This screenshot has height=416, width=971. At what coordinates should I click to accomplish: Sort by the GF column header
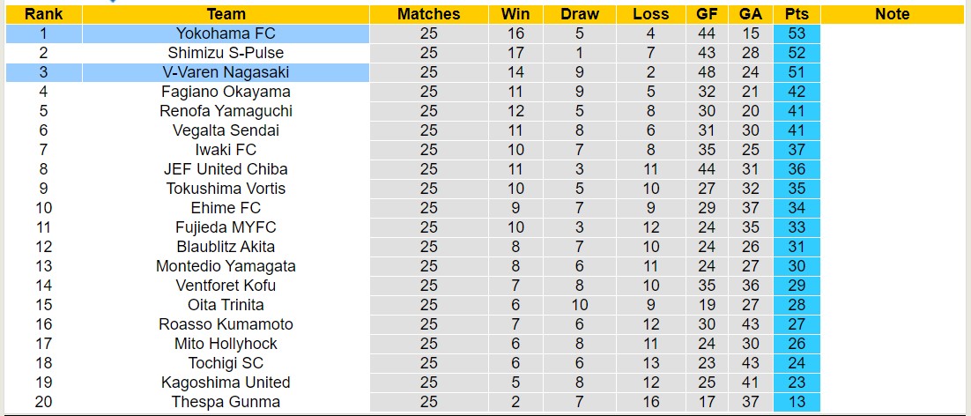707,14
